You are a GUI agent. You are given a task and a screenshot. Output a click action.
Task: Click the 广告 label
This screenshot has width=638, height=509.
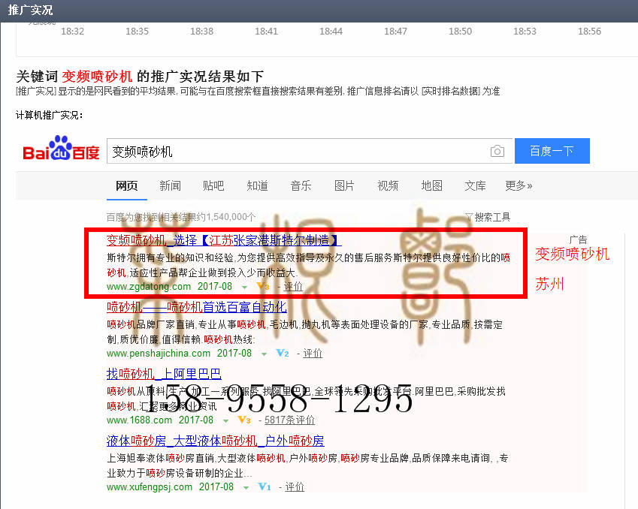pyautogui.click(x=578, y=239)
